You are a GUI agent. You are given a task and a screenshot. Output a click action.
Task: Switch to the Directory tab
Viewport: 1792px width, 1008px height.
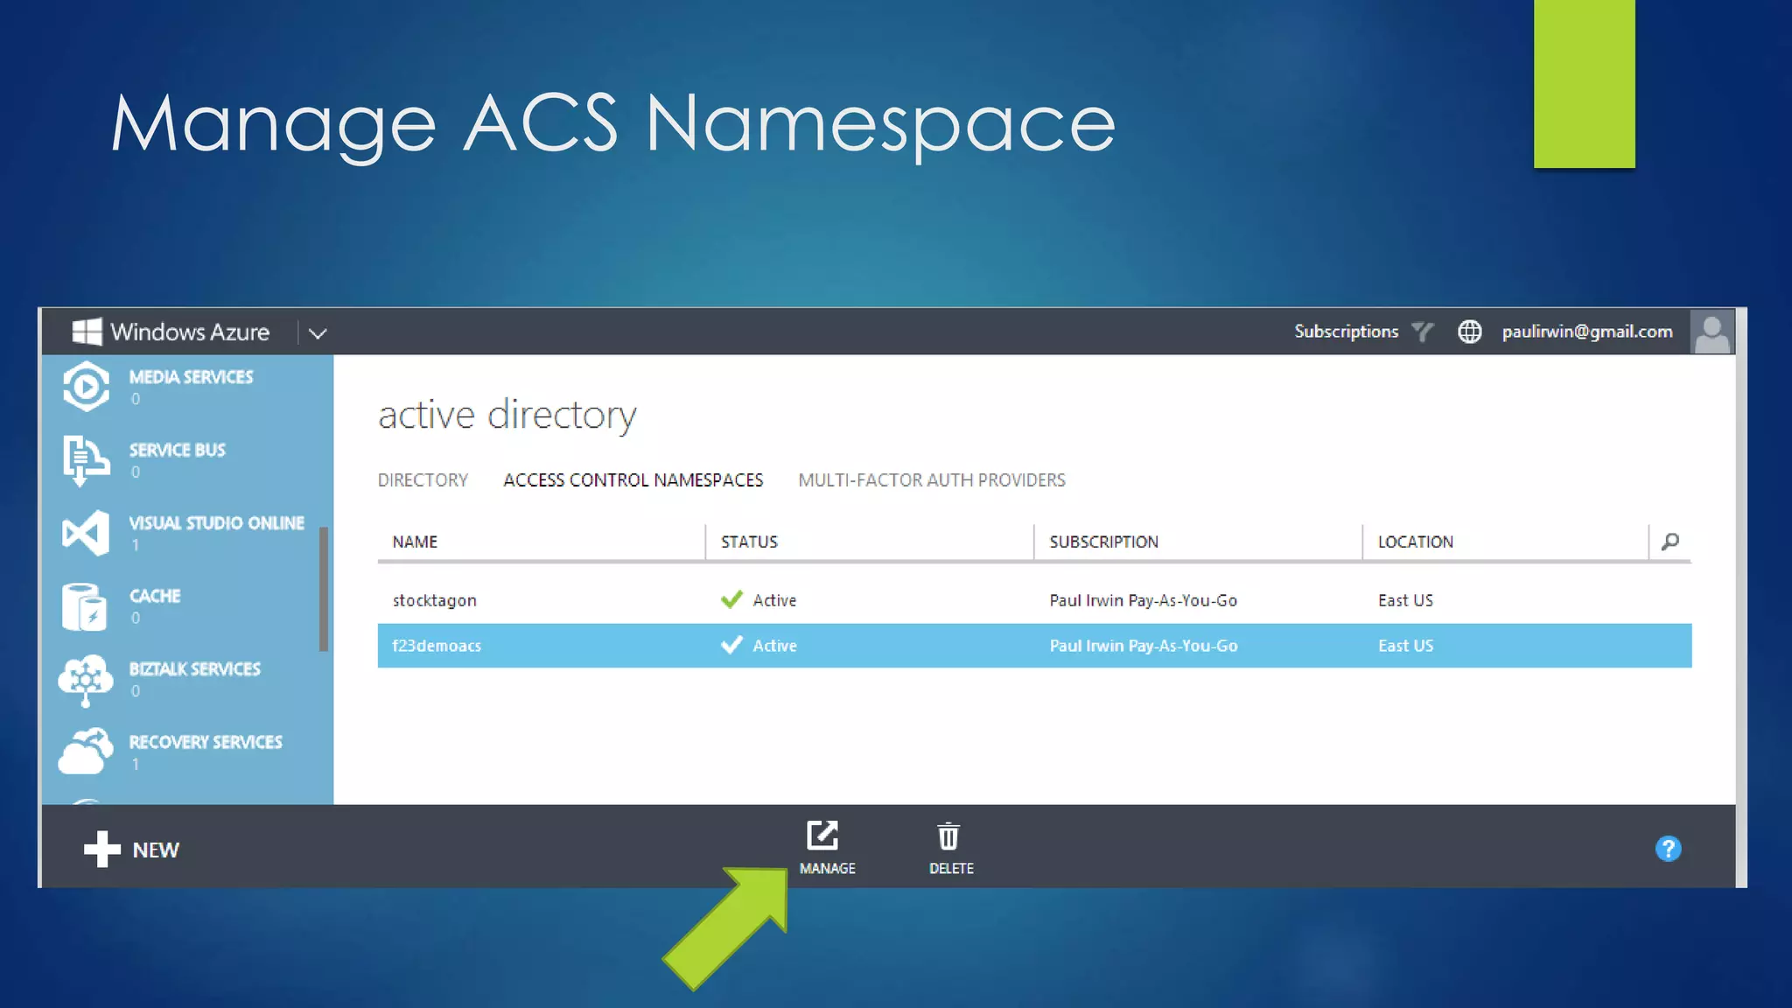coord(423,480)
